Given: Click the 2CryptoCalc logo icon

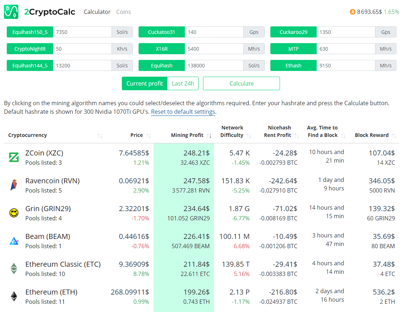Looking at the screenshot, I should [x=11, y=12].
